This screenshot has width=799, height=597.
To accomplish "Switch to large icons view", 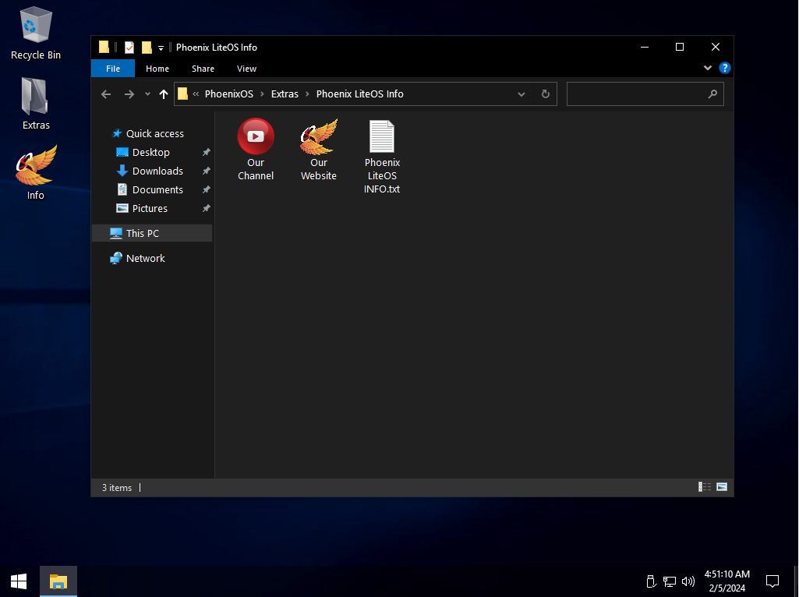I will click(722, 487).
